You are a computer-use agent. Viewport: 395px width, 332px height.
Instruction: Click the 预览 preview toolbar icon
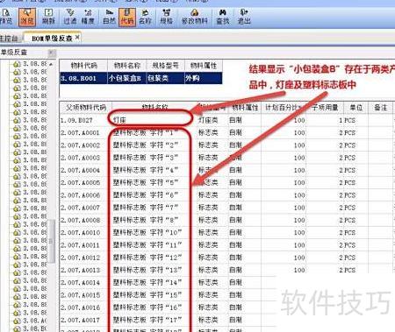pos(6,17)
